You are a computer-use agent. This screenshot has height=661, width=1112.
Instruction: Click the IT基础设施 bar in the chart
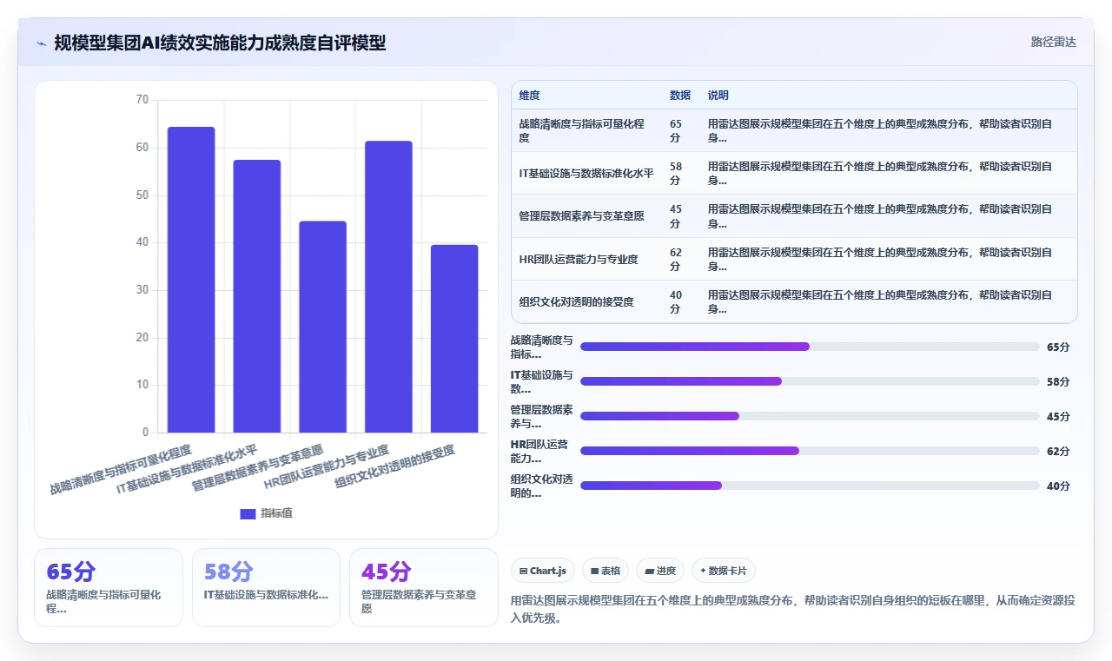point(257,296)
